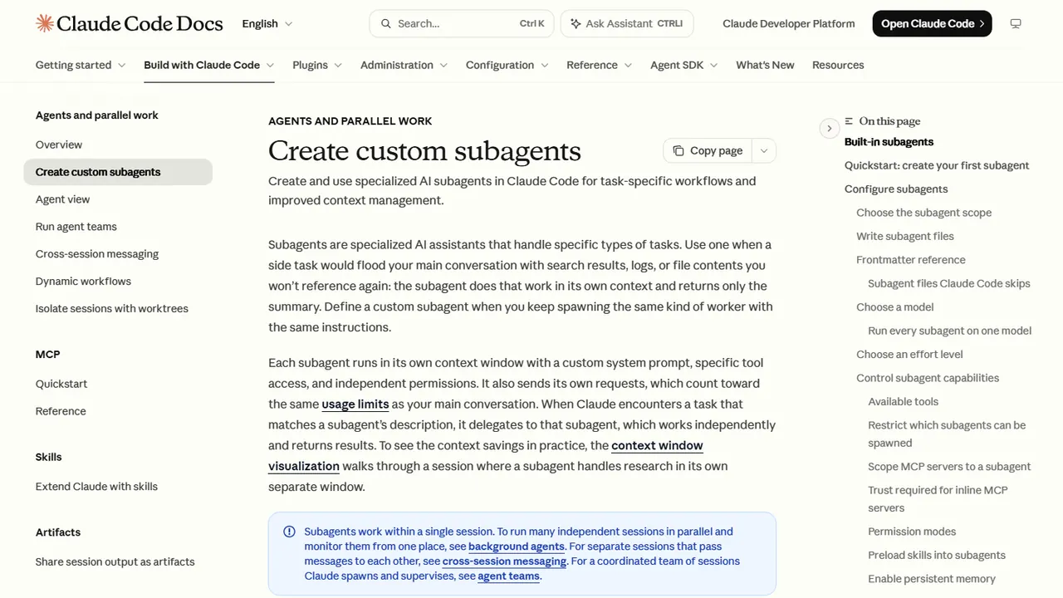Viewport: 1063px width, 598px height.
Task: Click the Ask Assistant sparkle icon
Action: 576,23
